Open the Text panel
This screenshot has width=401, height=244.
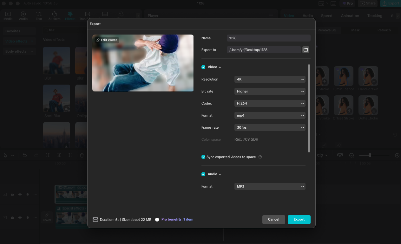click(x=39, y=15)
